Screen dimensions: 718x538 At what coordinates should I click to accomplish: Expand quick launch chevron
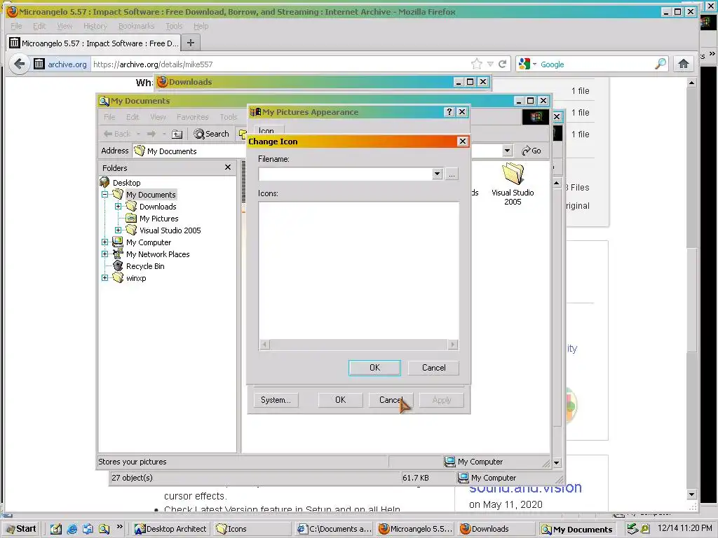pyautogui.click(x=119, y=527)
